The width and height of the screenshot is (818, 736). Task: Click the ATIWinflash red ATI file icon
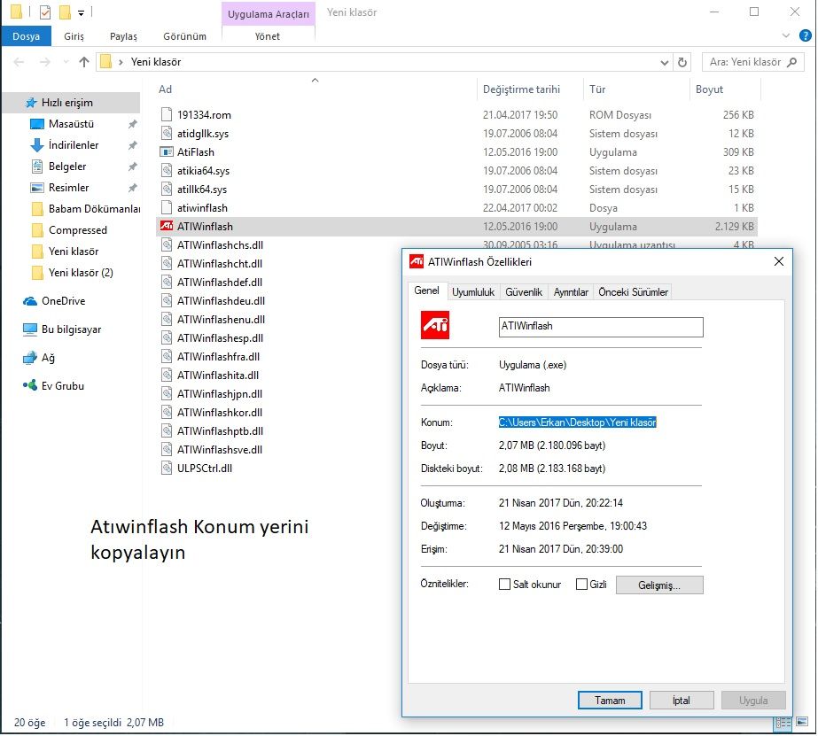tap(167, 226)
